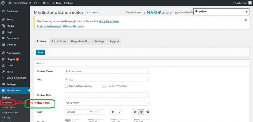Viewport: 253px width, 122px height.
Task: Visit site conceptclasses.cf home icon
Action: coord(10,3)
